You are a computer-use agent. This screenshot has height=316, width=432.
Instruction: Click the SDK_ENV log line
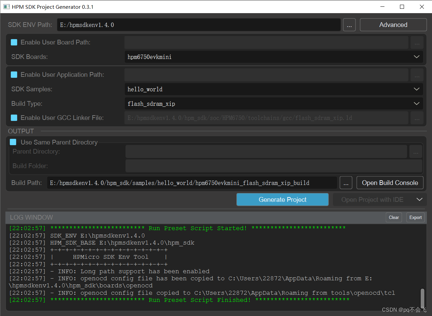pos(77,235)
